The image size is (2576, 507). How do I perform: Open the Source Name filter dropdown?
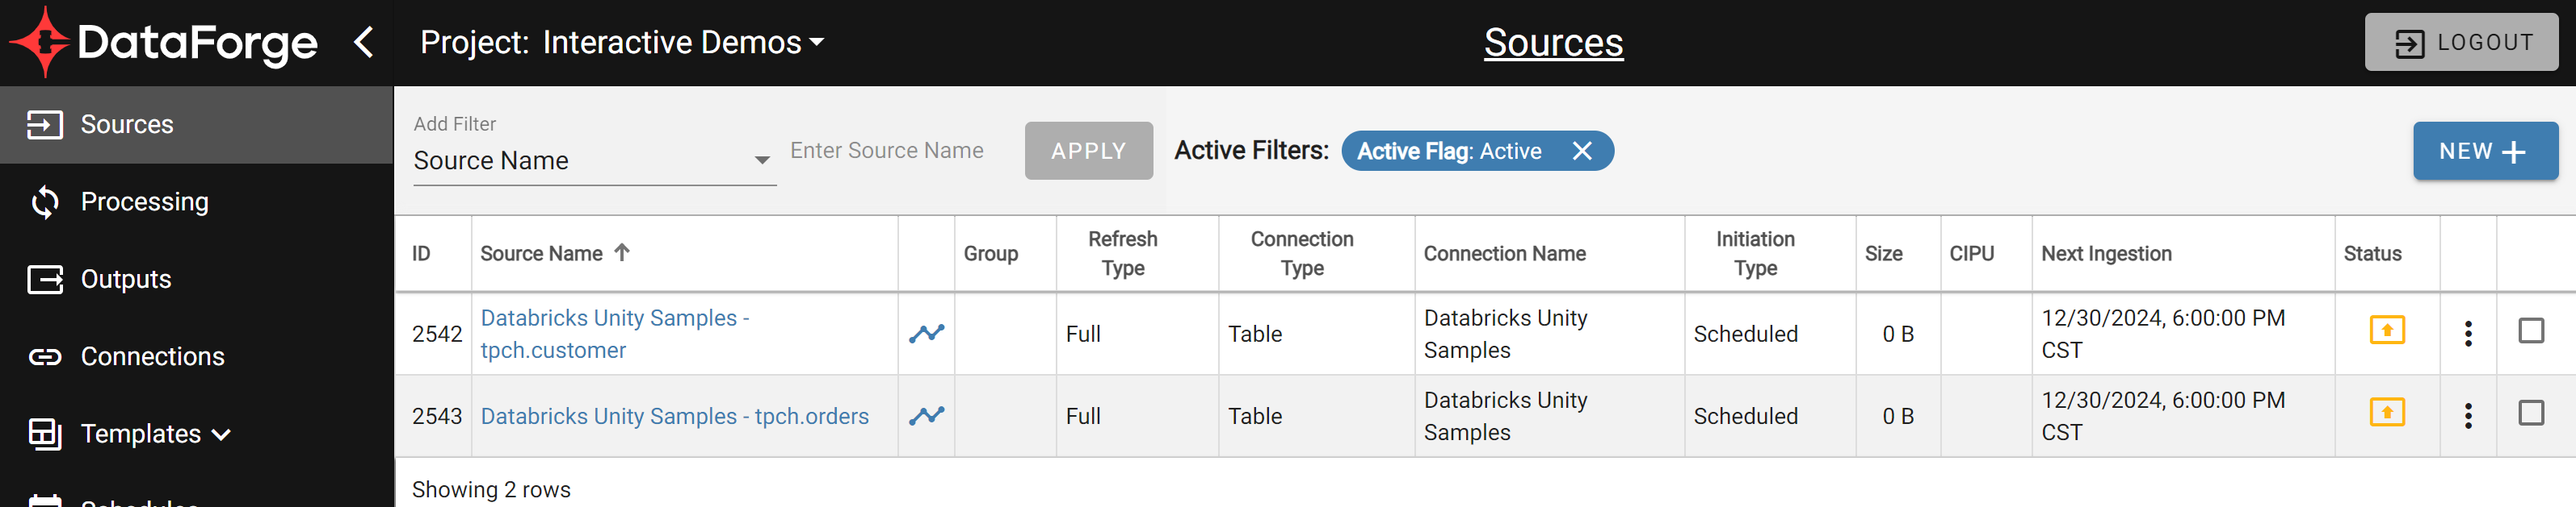pyautogui.click(x=594, y=160)
